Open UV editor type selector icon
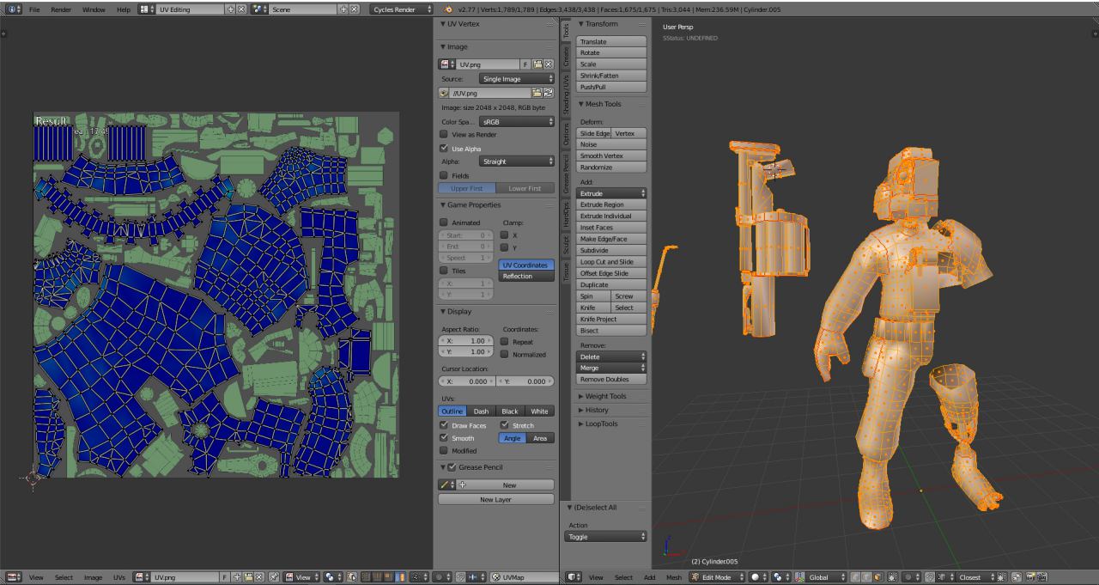The image size is (1099, 585). (12, 577)
